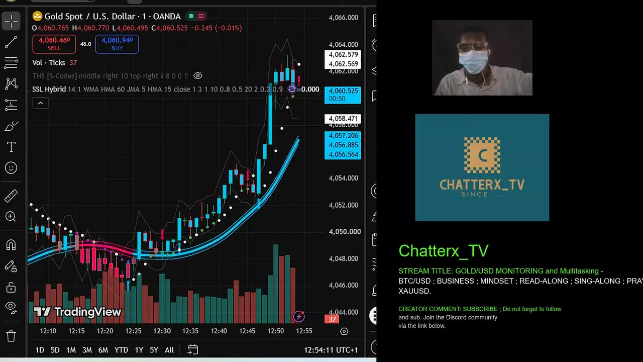Screen dimensions: 643x362
Task: Activate the zoom in tool
Action: pyautogui.click(x=11, y=217)
